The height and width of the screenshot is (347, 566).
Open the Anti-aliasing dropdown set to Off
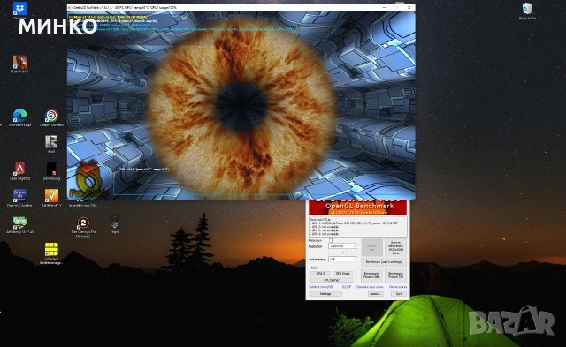[x=343, y=260]
